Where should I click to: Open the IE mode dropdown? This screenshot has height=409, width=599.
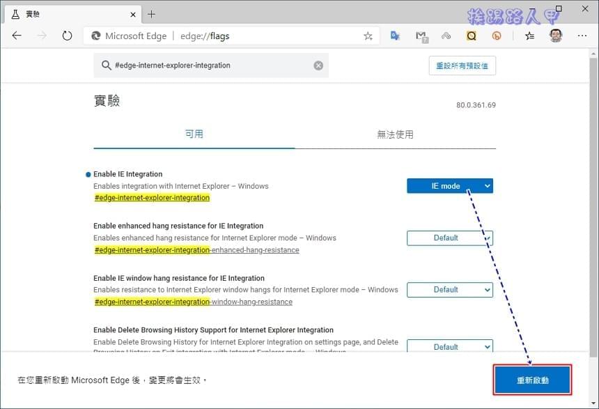click(x=450, y=186)
